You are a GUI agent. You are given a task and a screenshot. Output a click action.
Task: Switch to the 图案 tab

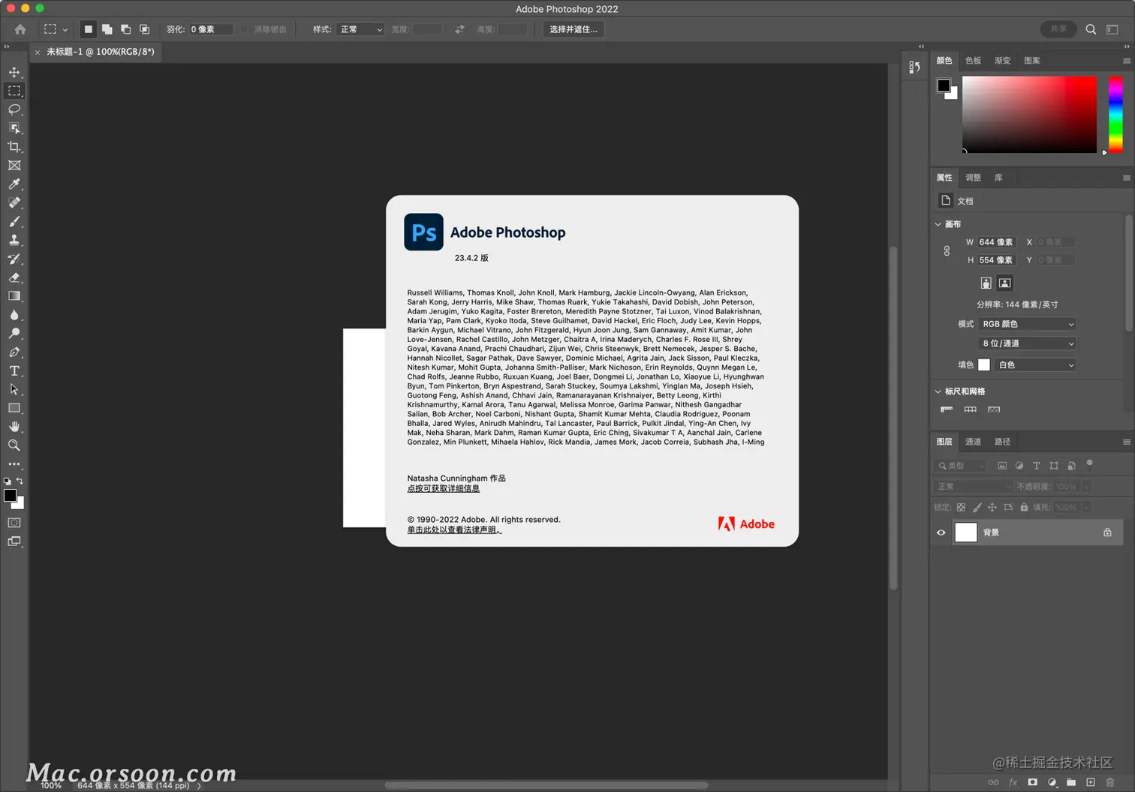tap(1032, 61)
